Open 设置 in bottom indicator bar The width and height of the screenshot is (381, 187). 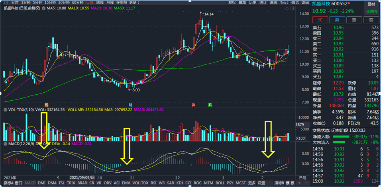(x=261, y=183)
